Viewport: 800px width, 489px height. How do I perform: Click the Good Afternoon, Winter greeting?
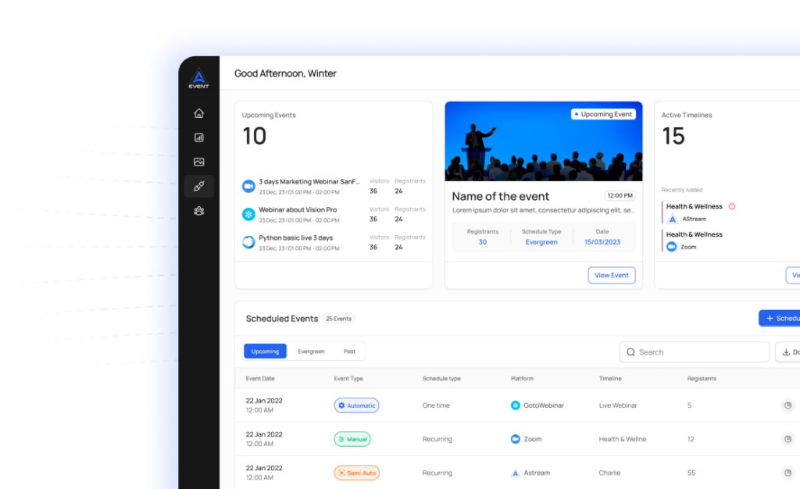[285, 73]
